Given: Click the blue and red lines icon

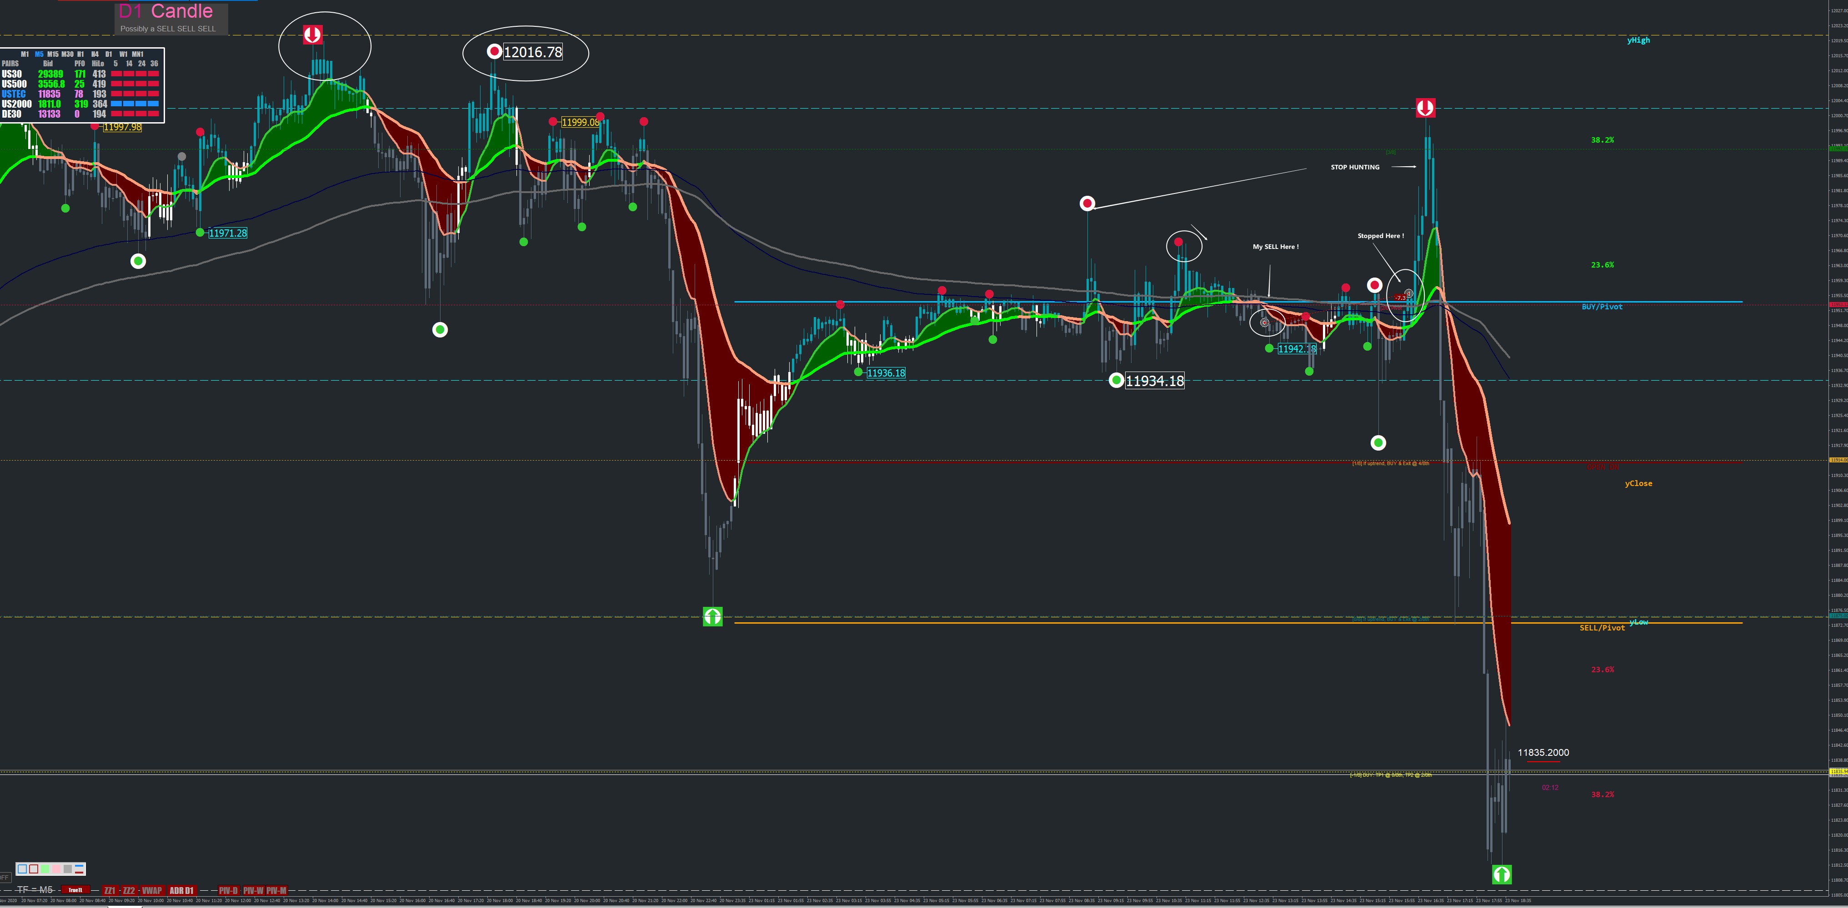Looking at the screenshot, I should (x=79, y=869).
